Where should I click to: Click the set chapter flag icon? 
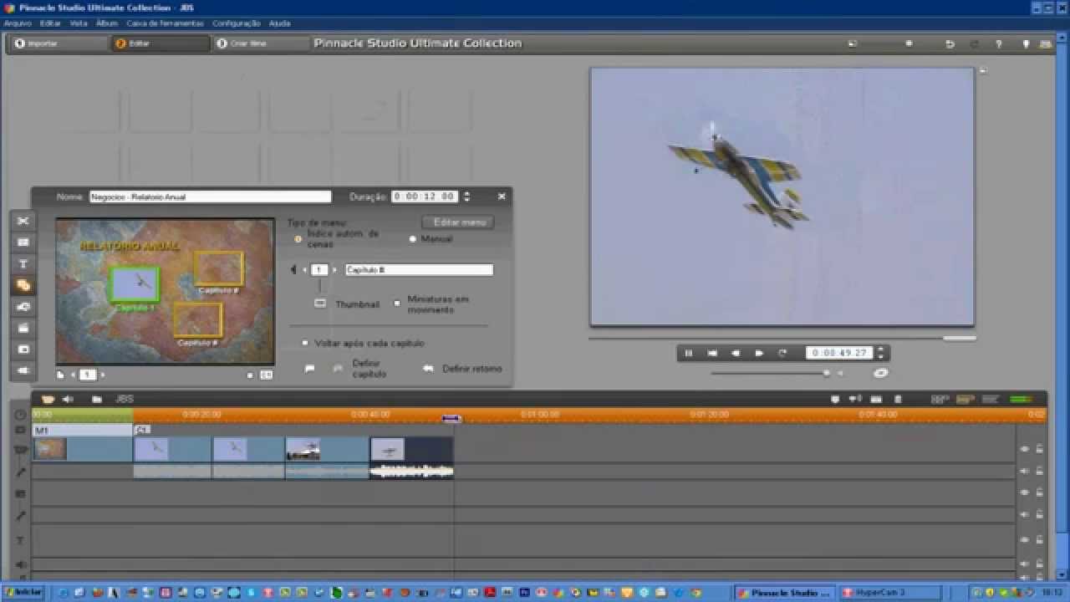[309, 369]
